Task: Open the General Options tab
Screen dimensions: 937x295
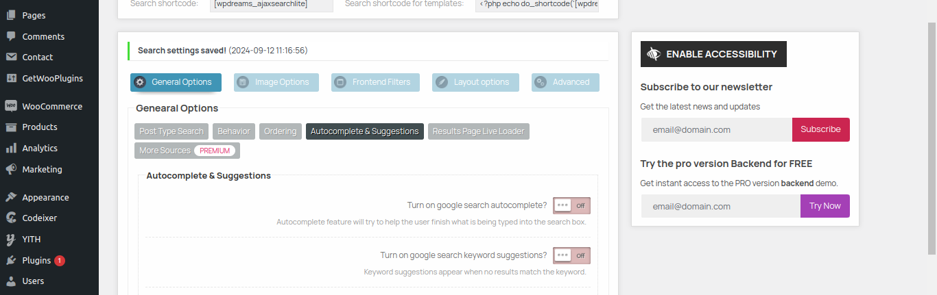Action: (x=176, y=82)
